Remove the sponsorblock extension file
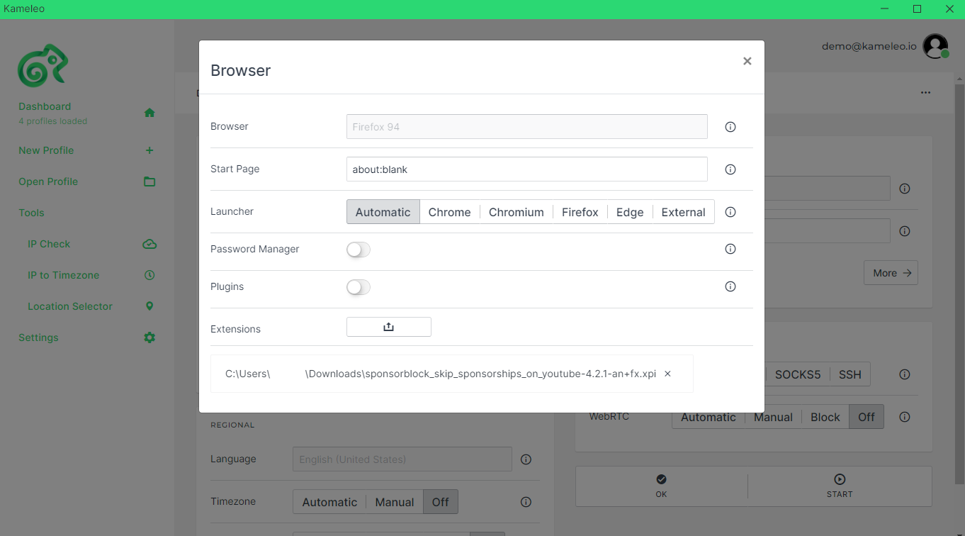Viewport: 965px width, 536px height. (x=667, y=374)
